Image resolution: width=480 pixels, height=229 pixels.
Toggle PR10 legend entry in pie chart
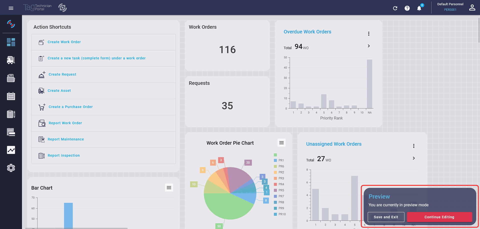pos(280,214)
